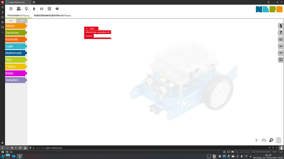This screenshot has height=159, width=284.
Task: Switch to expert level tab 2
Action: click(x=22, y=20)
